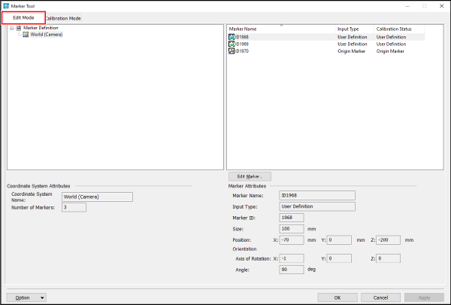Click the Coordinate System Name field
Viewport: 451px width, 305px height.
97,197
